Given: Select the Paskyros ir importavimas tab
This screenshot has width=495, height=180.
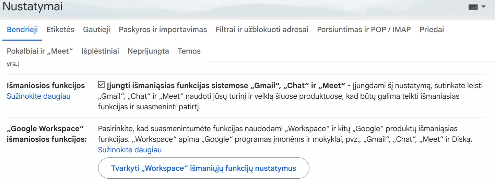Looking at the screenshot, I should [163, 30].
